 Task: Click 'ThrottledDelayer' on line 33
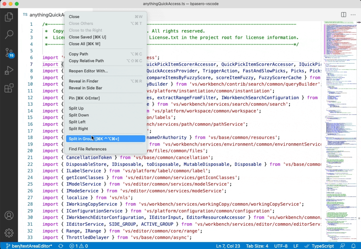(88, 237)
